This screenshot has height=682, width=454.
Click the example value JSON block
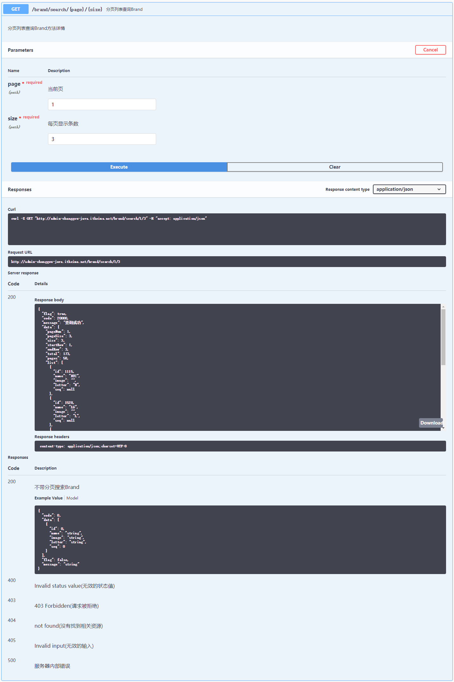click(240, 540)
